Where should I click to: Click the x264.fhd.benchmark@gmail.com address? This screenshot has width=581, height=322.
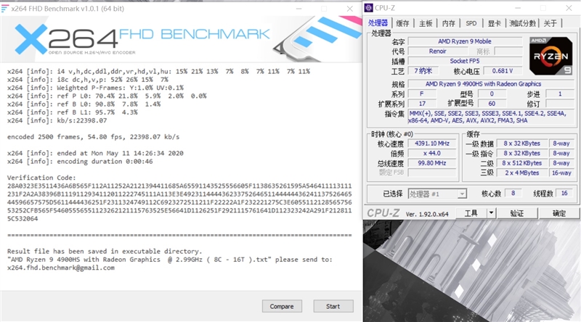pos(61,268)
